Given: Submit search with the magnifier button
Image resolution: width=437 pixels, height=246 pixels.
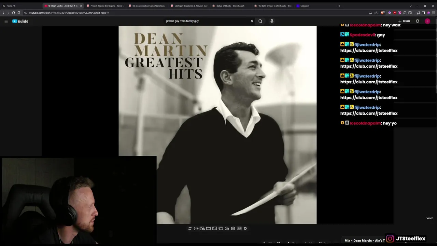Looking at the screenshot, I should point(260,21).
